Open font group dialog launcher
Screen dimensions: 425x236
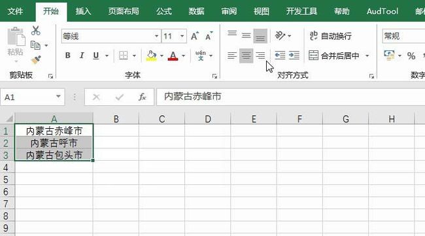(x=214, y=76)
